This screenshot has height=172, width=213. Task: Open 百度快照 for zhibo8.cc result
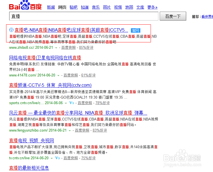[x=69, y=48]
